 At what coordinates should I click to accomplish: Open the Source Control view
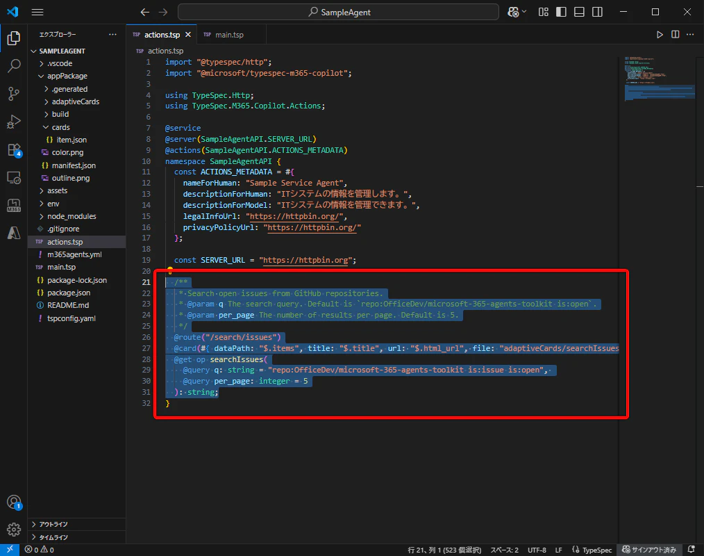click(x=13, y=94)
